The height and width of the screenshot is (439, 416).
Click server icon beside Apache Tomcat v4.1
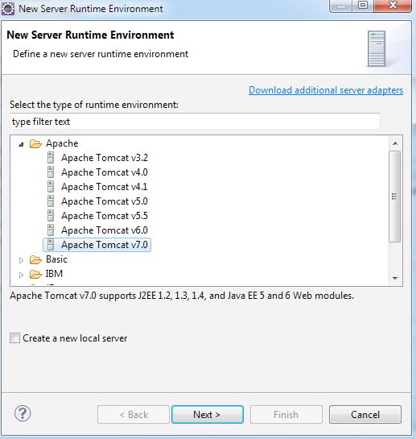point(51,187)
